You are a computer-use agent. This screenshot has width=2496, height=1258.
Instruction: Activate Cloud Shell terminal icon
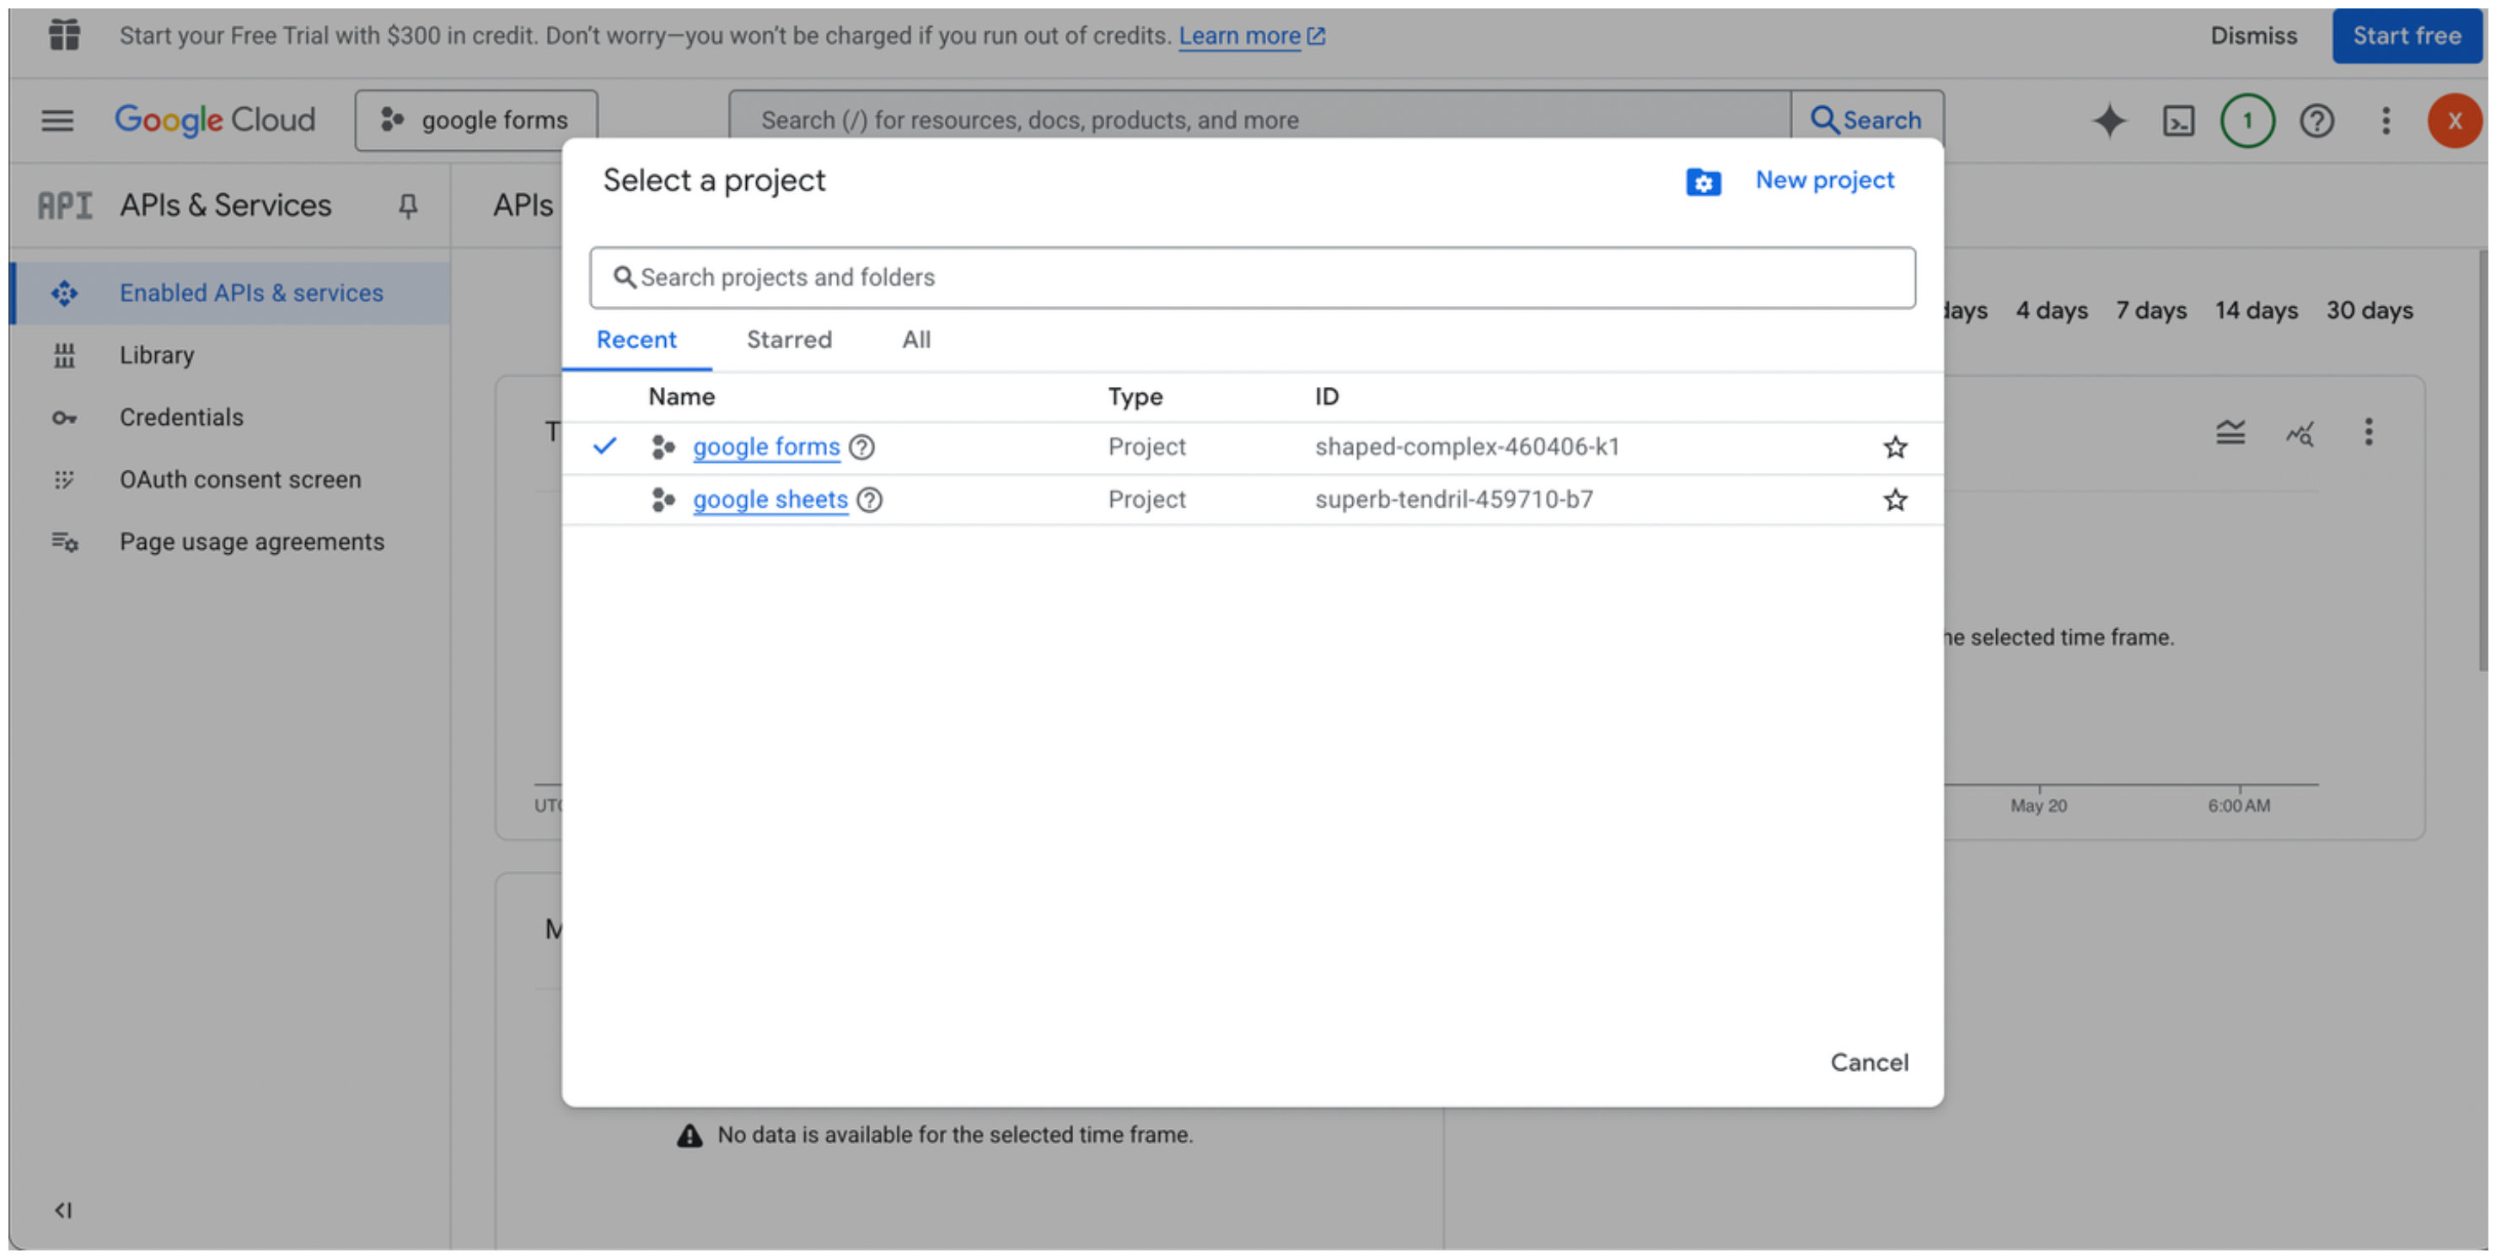2178,121
